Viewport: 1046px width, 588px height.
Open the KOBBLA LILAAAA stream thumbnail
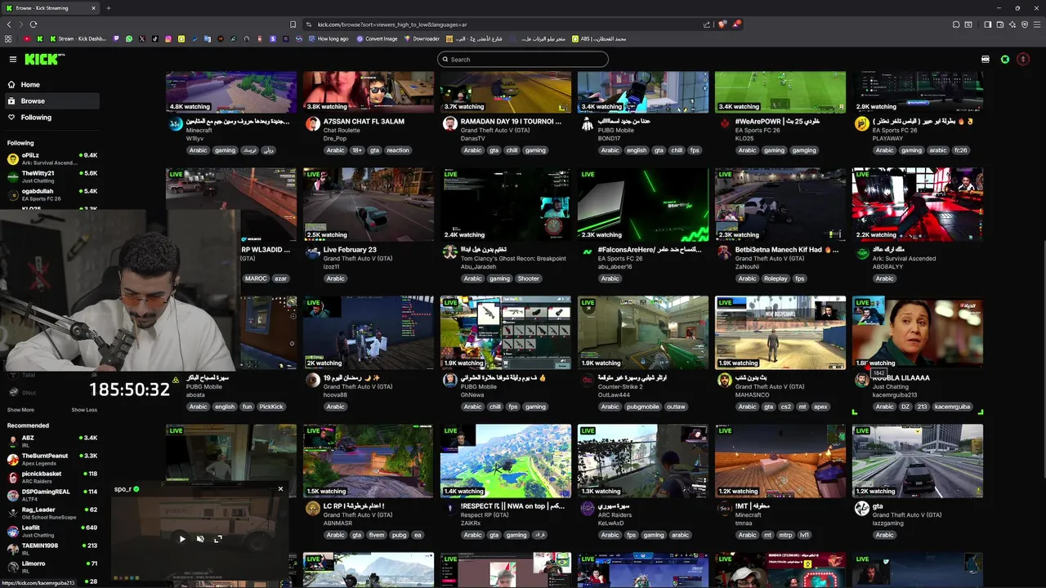918,332
